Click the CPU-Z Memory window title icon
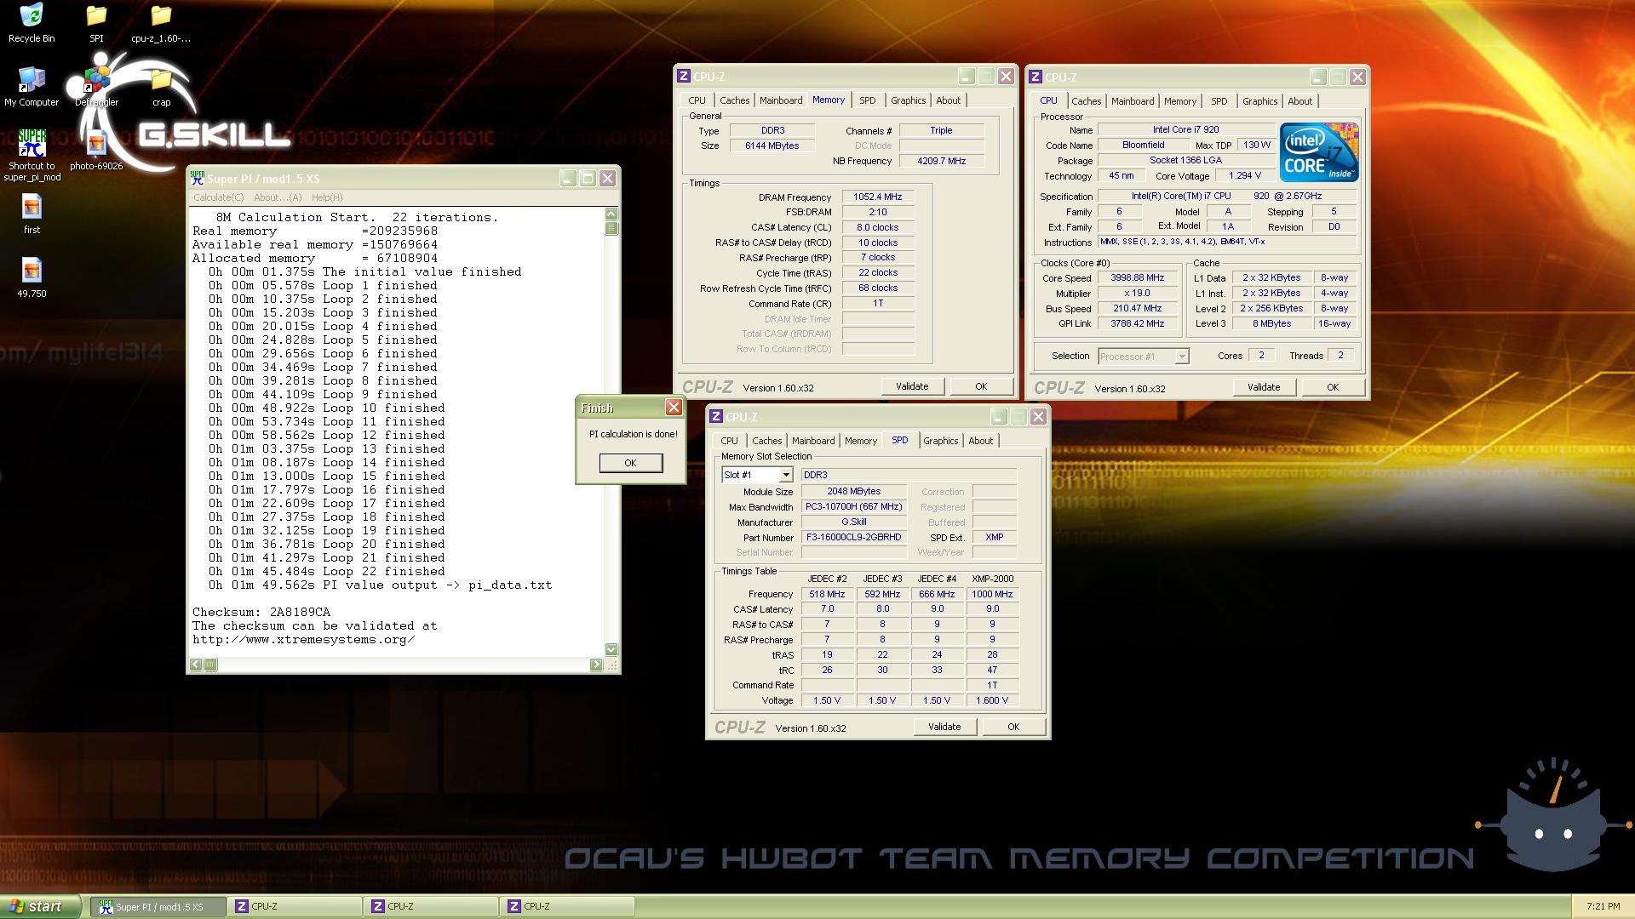This screenshot has height=919, width=1635. point(683,77)
